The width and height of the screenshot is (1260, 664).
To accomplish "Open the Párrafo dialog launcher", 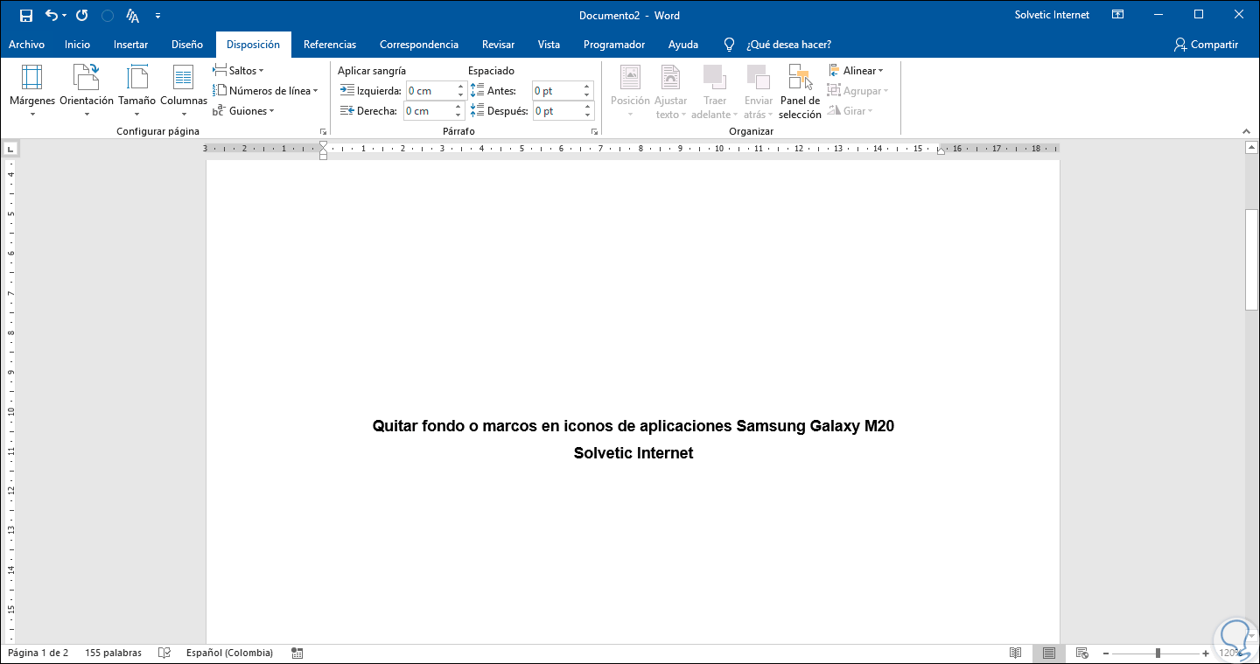I will click(x=595, y=131).
